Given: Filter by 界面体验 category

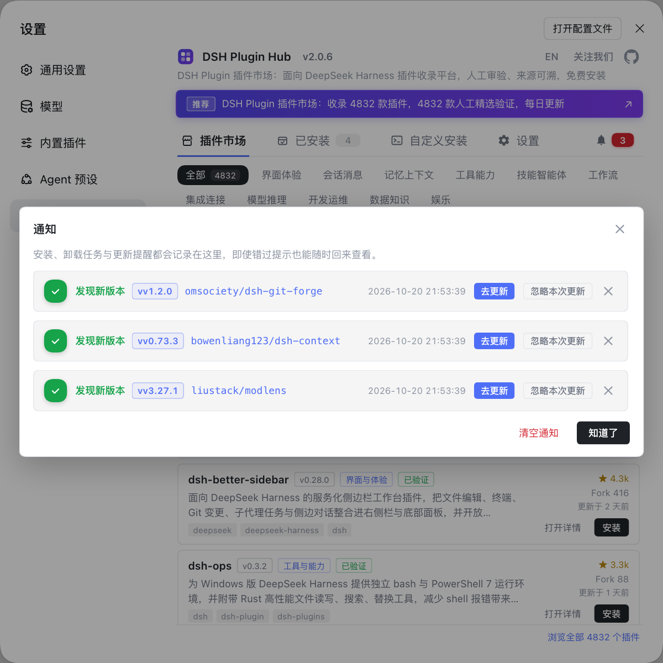Looking at the screenshot, I should click(x=282, y=175).
